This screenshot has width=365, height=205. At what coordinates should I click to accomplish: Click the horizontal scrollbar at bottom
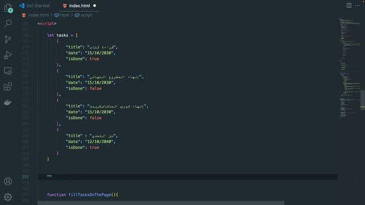coord(161,203)
